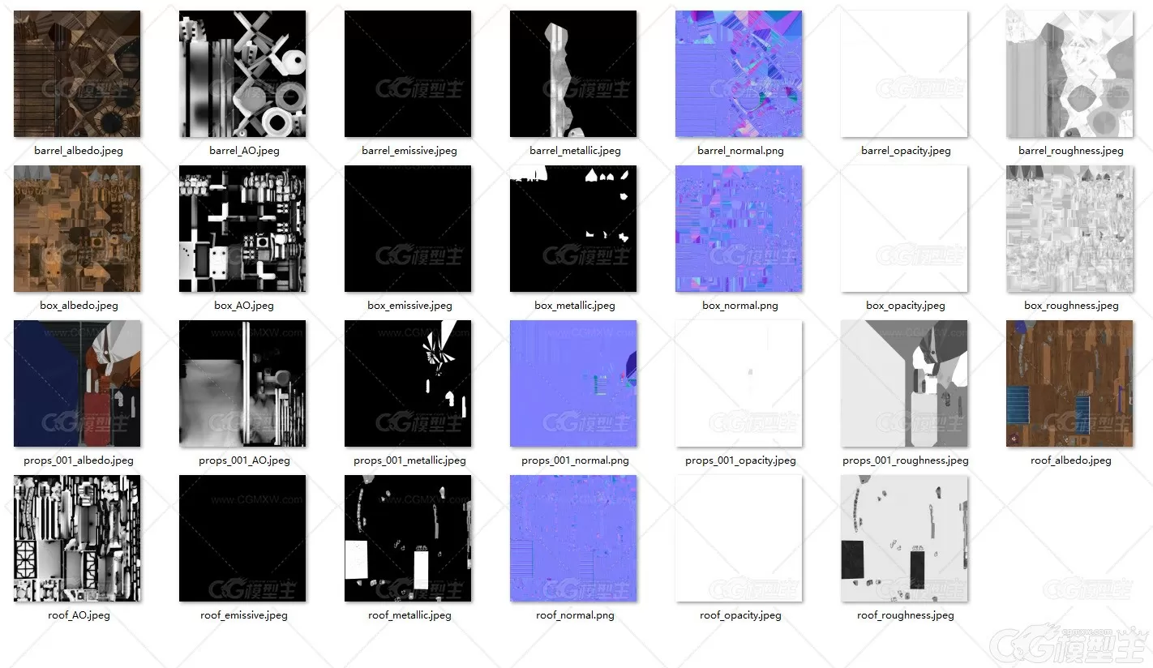
Task: Click the file name roof_normal.png
Action: pos(575,615)
